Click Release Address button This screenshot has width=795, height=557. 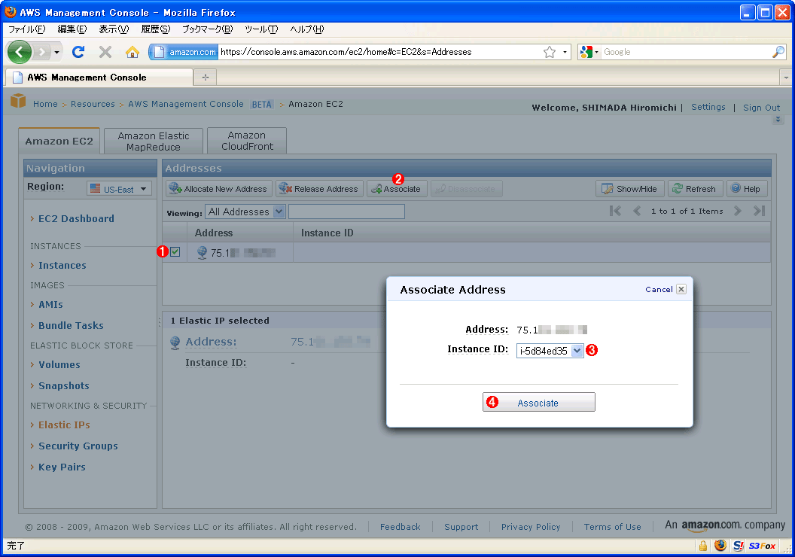tap(319, 189)
